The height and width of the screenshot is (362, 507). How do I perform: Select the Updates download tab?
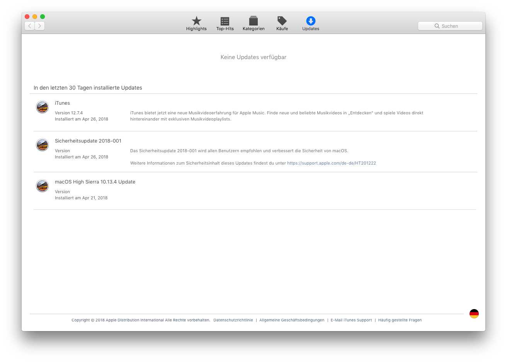click(311, 24)
